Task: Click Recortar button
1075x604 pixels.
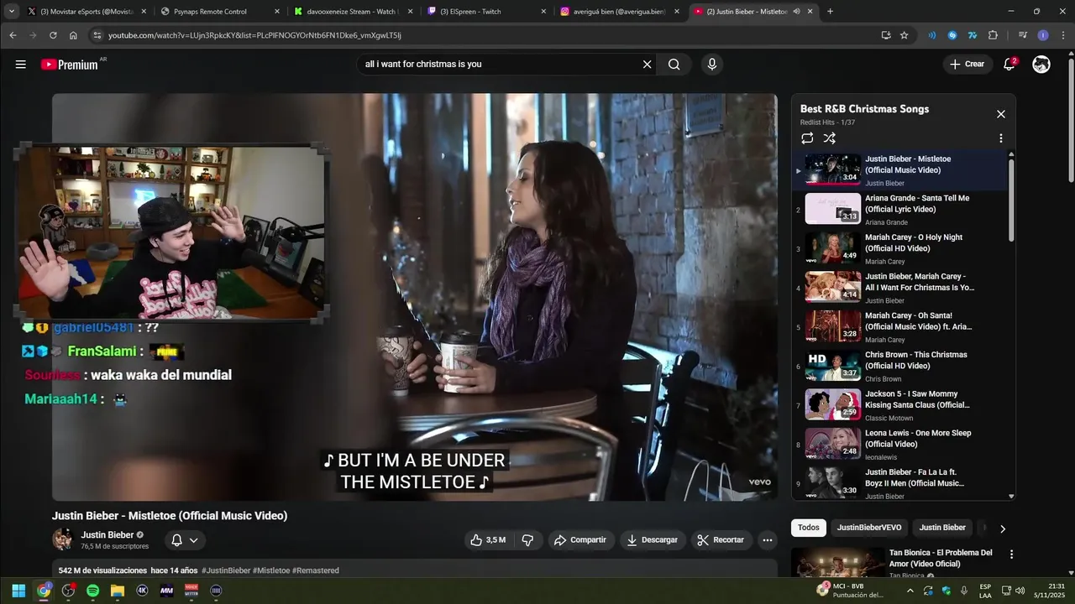Action: 721,540
